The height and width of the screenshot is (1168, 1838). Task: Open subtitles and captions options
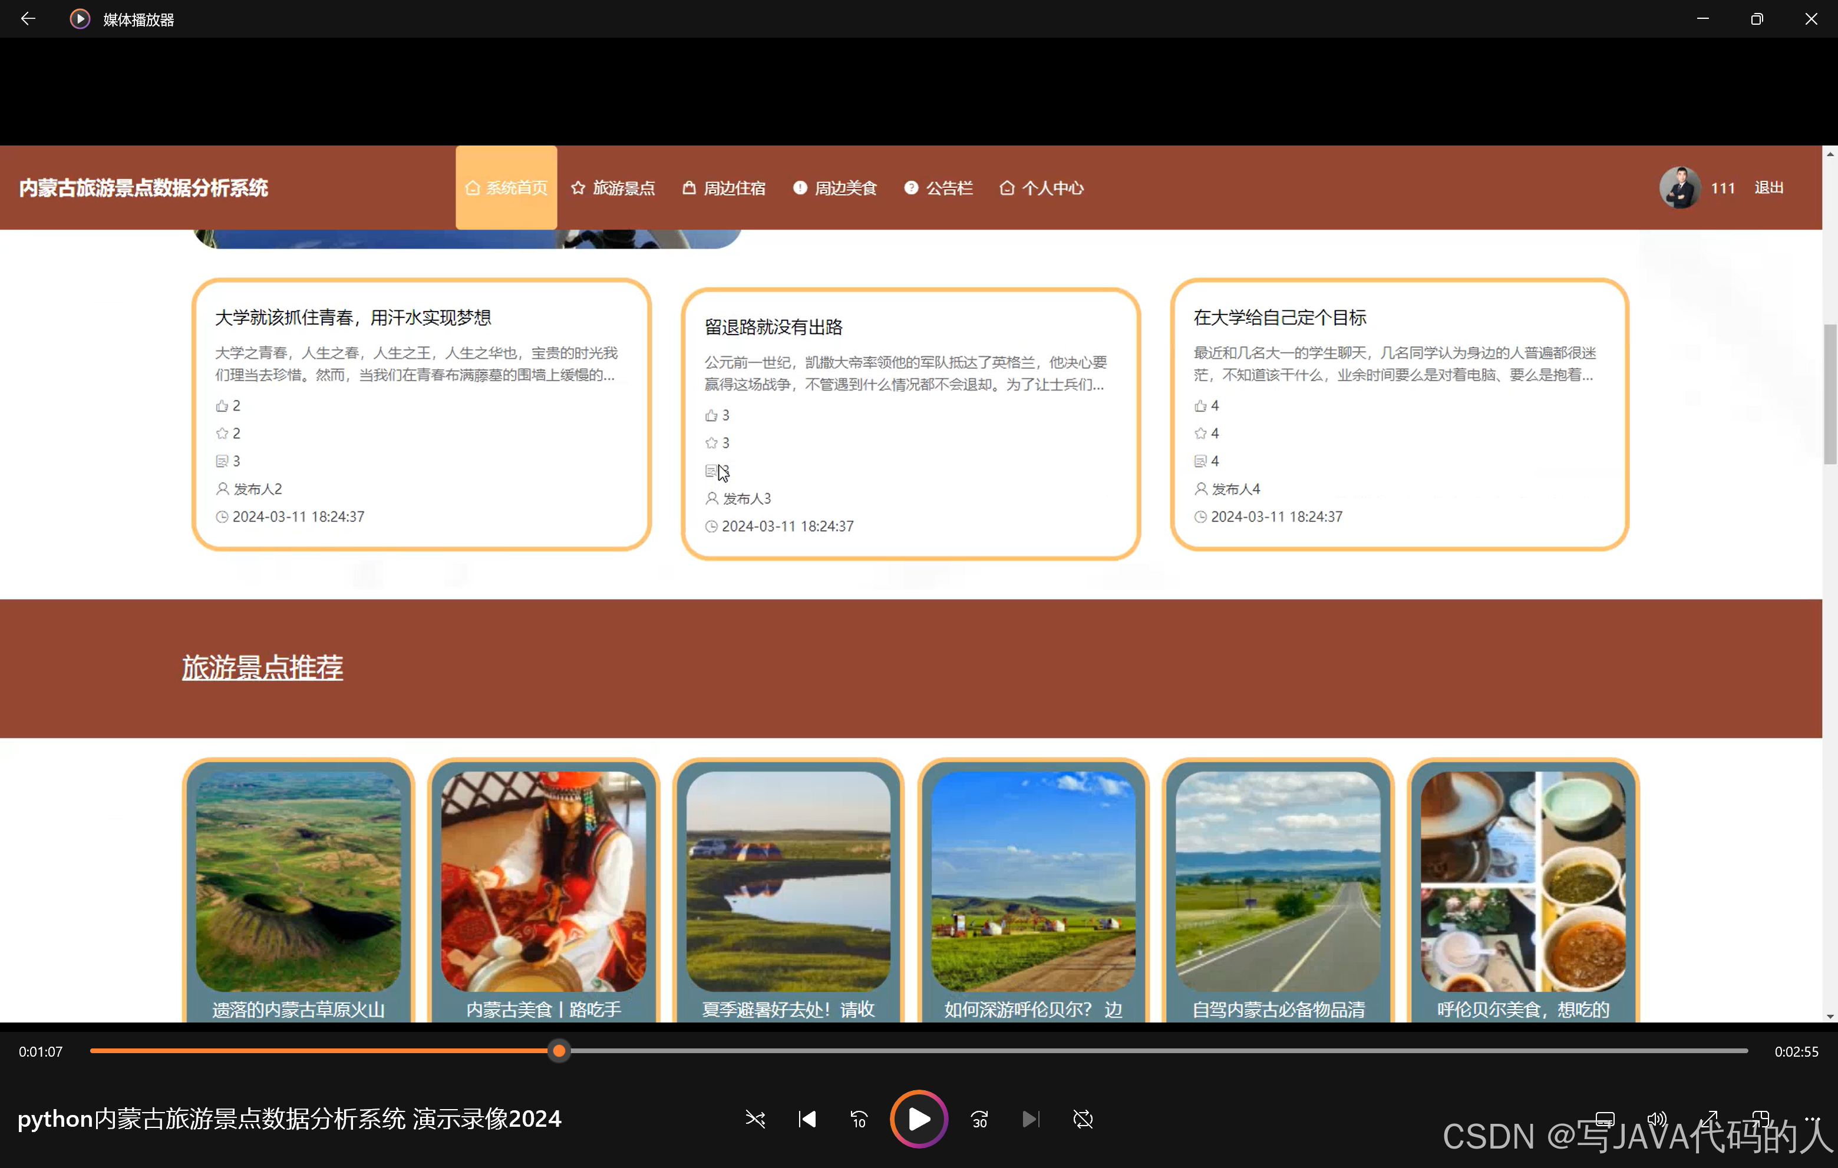pyautogui.click(x=1605, y=1119)
